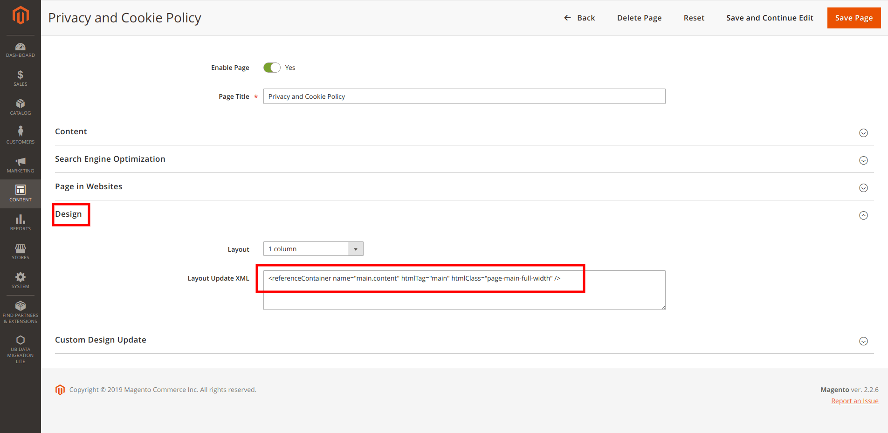Click the Magento logo
Screen dimensions: 888x433
click(x=21, y=15)
